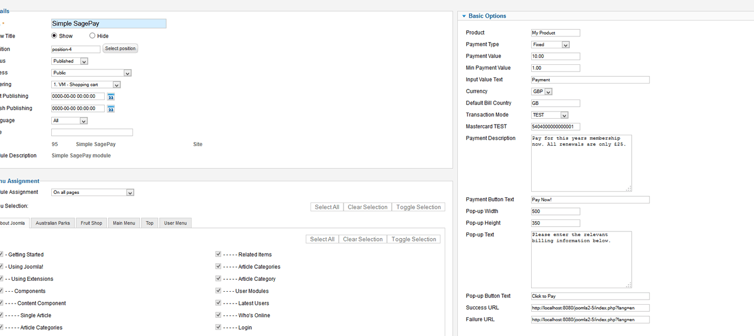Image resolution: width=754 pixels, height=336 pixels.
Task: Open the Payment Type dropdown
Action: [x=550, y=44]
